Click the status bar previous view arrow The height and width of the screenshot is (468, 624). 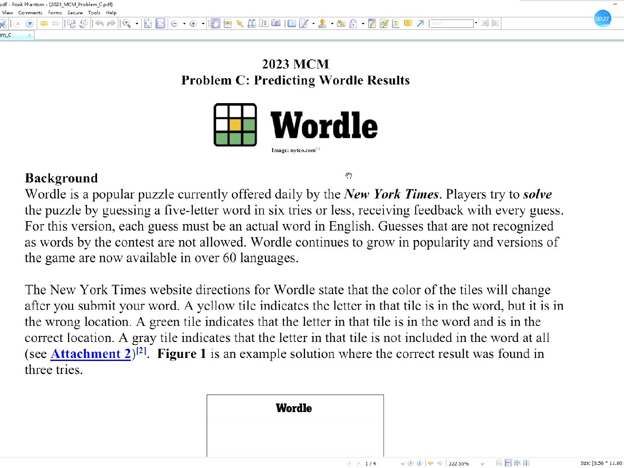[430, 463]
